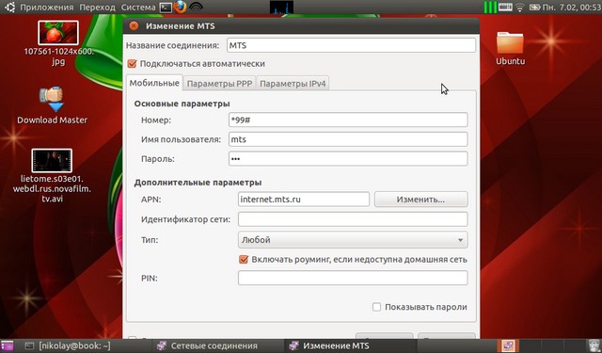Click the battery status indicator
602x353 pixels.
[x=534, y=7]
